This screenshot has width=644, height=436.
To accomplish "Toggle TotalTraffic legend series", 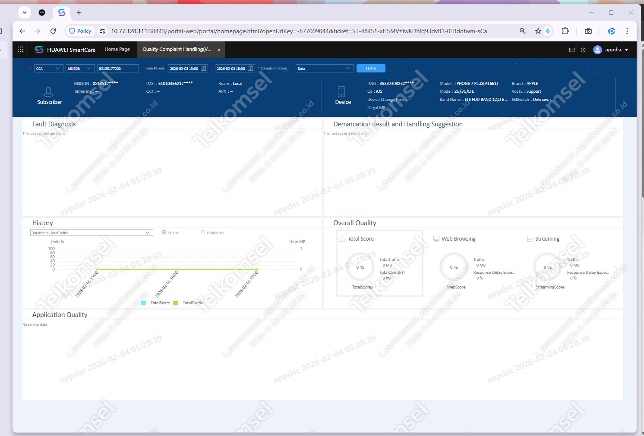I will 188,303.
